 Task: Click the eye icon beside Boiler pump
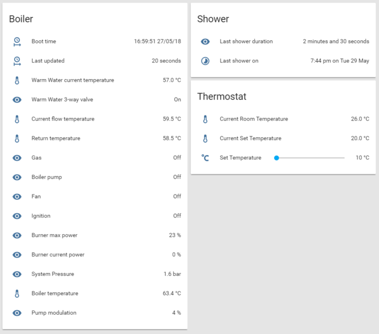tap(17, 177)
